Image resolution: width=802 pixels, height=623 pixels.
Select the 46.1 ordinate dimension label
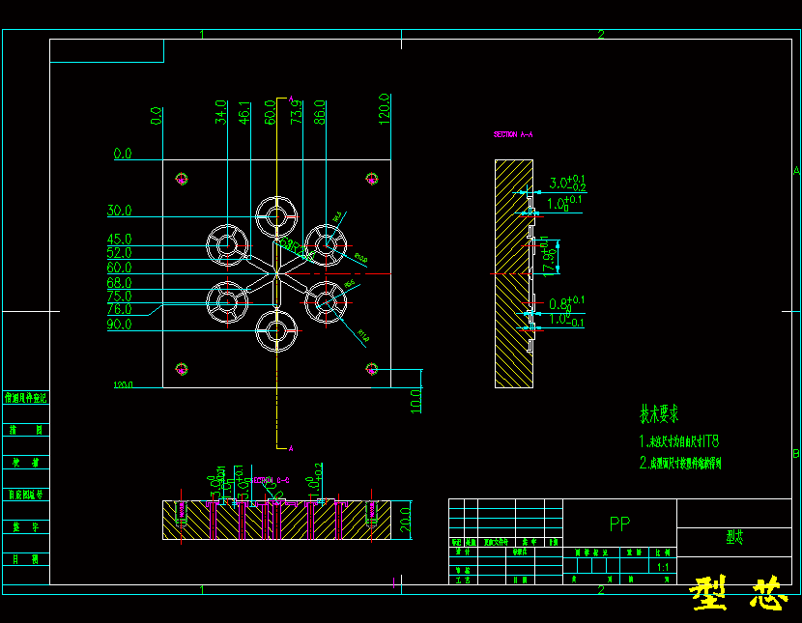pos(245,112)
